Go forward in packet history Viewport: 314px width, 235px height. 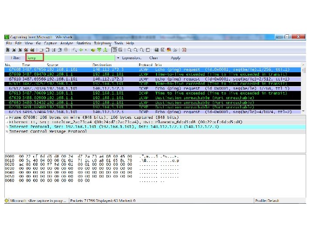[86, 50]
